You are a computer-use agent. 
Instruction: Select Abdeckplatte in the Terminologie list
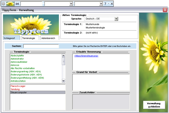tap(17, 56)
